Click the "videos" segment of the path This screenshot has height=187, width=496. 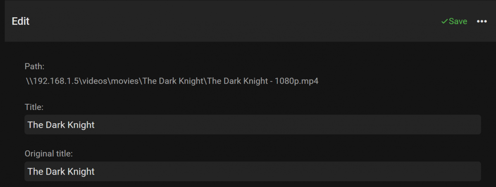point(95,81)
